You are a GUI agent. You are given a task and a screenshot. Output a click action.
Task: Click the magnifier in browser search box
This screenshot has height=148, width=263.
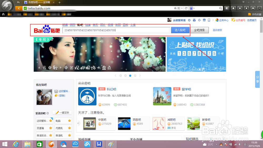pyautogui.click(x=220, y=8)
